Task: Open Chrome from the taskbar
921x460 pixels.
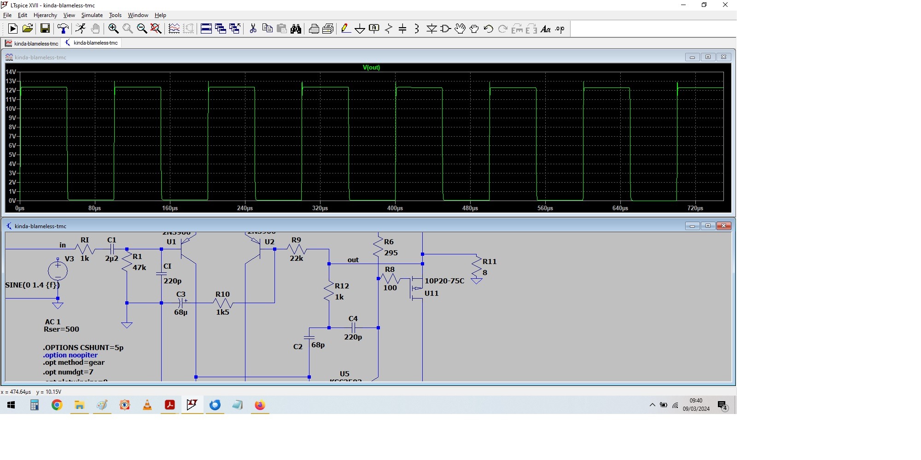Action: point(57,405)
